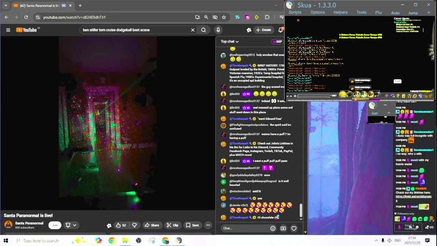Image resolution: width=437 pixels, height=246 pixels.
Task: Click the 0XP badge in chat header
Action: [277, 42]
